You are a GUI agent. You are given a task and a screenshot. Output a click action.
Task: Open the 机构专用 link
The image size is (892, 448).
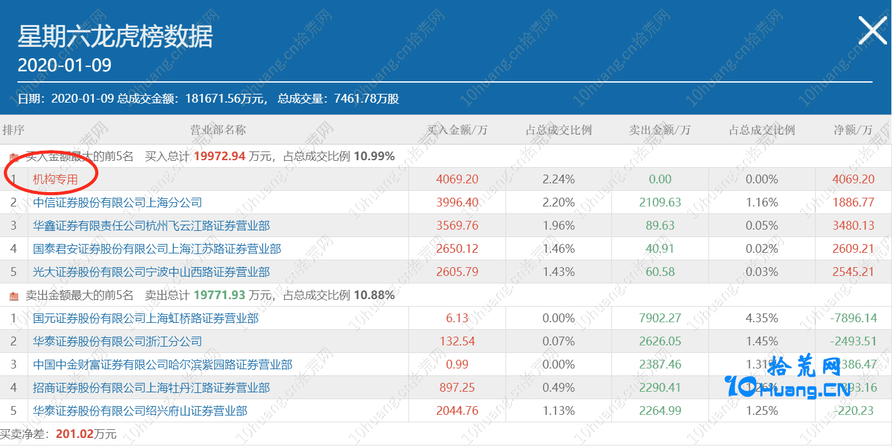pos(55,180)
